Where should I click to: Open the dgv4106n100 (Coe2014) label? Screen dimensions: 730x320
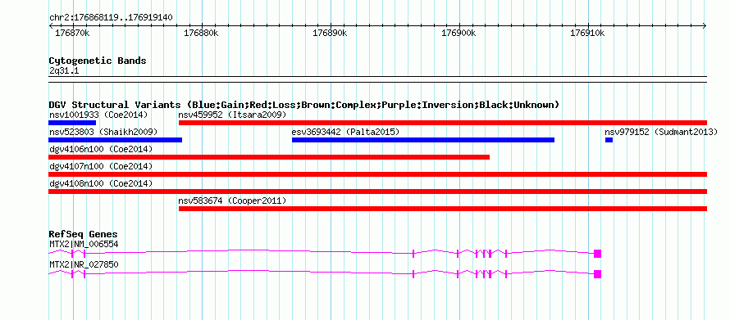click(101, 149)
